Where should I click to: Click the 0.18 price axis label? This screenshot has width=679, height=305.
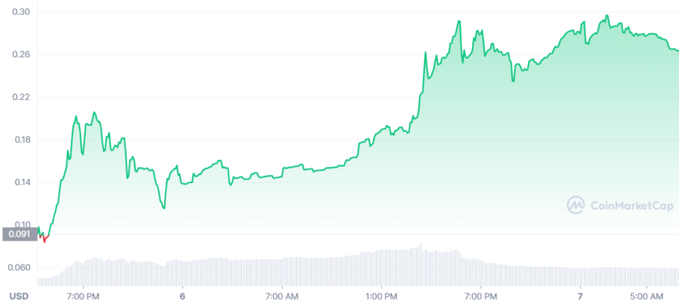21,139
